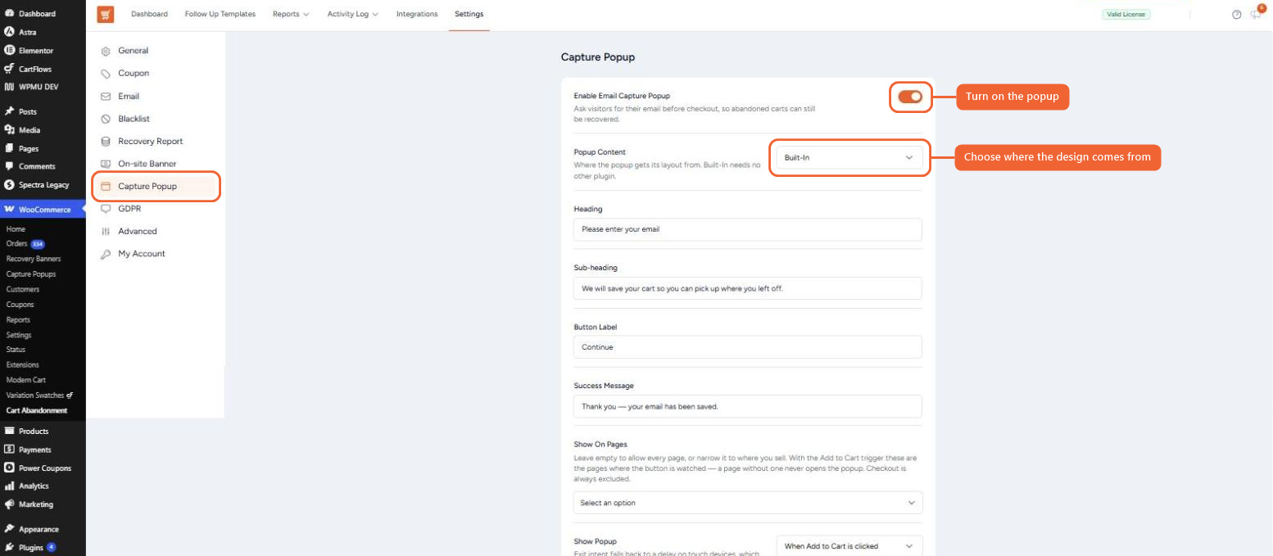Open the notifications megaphone icon
This screenshot has height=556, width=1273.
pyautogui.click(x=1256, y=14)
